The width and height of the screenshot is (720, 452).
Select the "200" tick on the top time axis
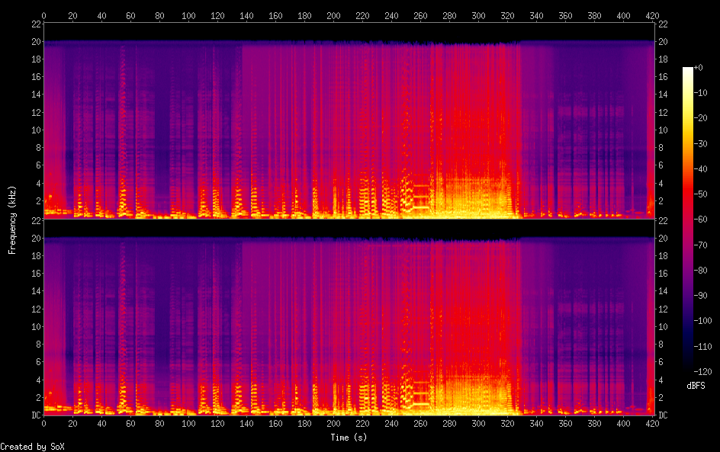[x=333, y=15]
